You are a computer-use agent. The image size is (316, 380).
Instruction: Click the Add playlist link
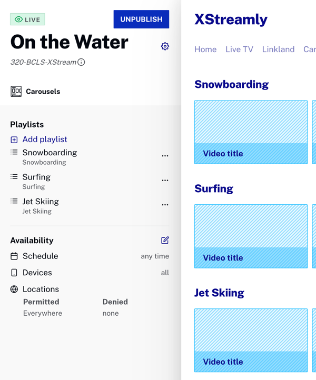[x=45, y=139]
